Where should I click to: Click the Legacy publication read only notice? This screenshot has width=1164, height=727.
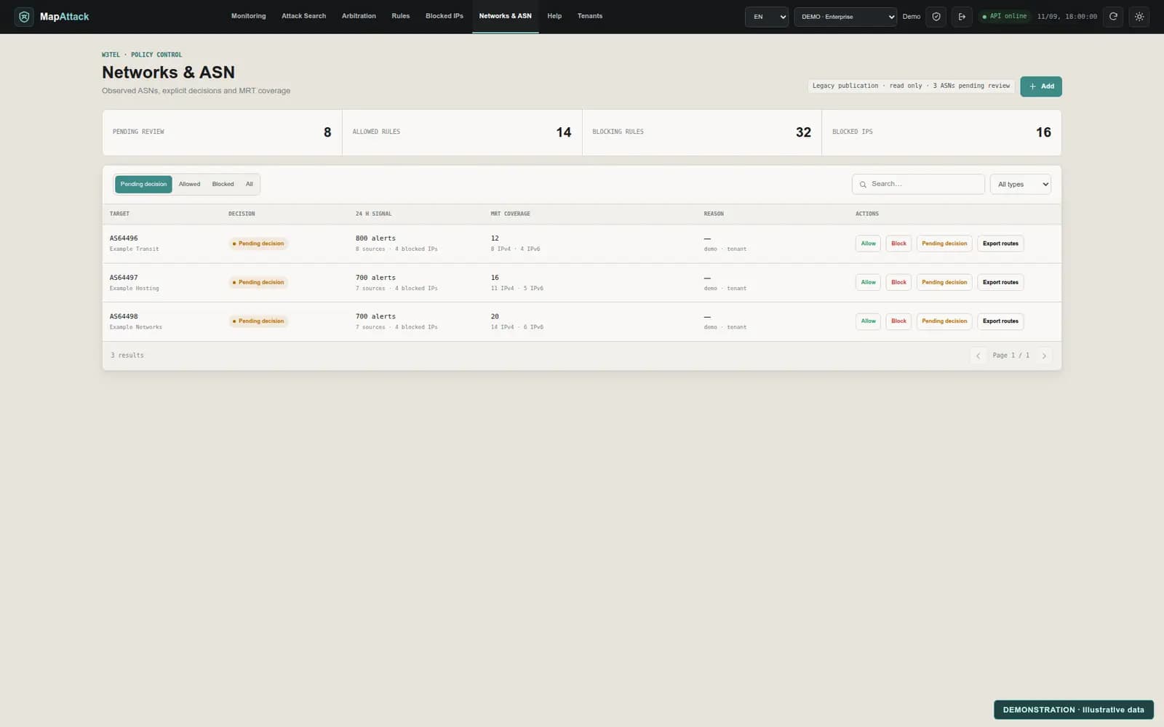[911, 86]
